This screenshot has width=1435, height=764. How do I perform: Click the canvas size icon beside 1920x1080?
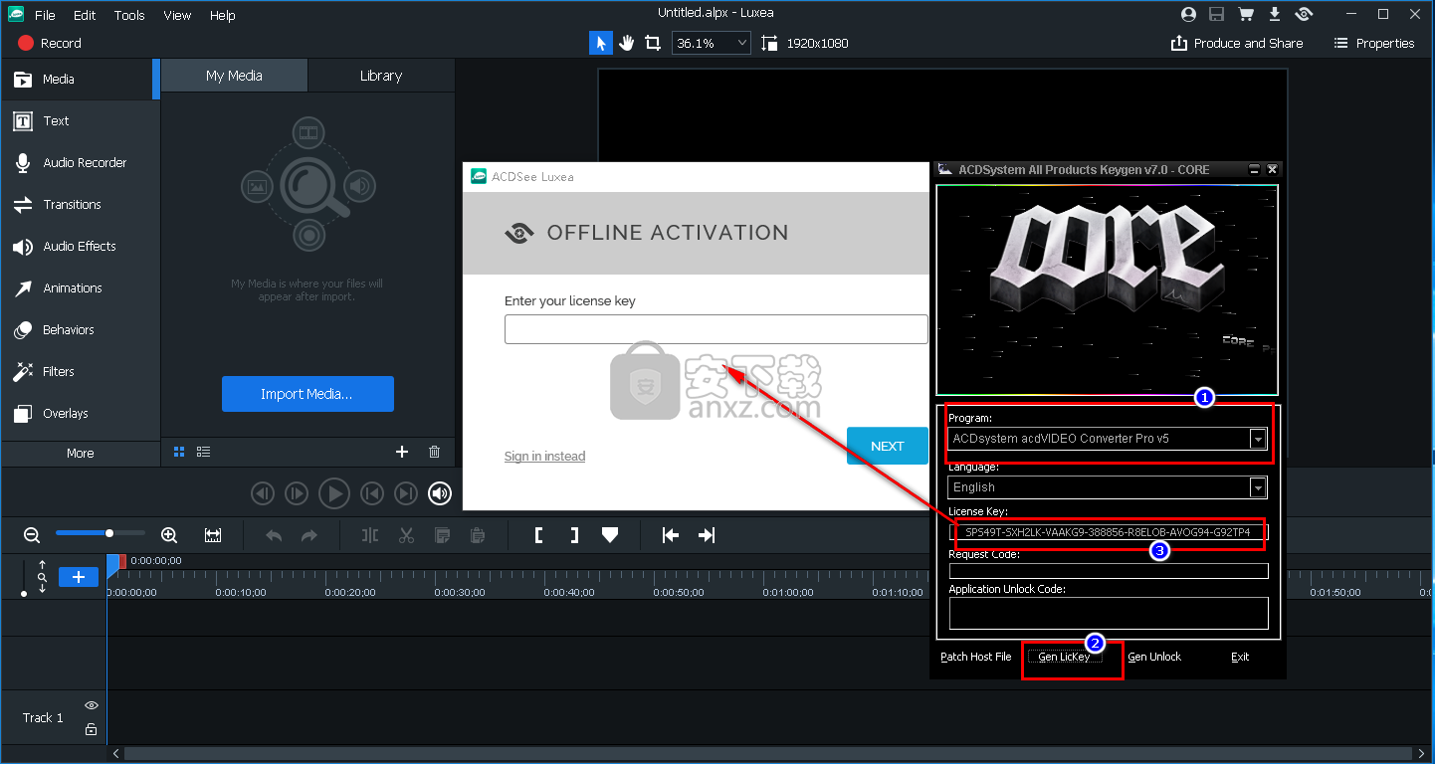[768, 43]
